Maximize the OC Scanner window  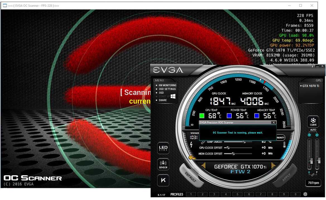point(300,6)
